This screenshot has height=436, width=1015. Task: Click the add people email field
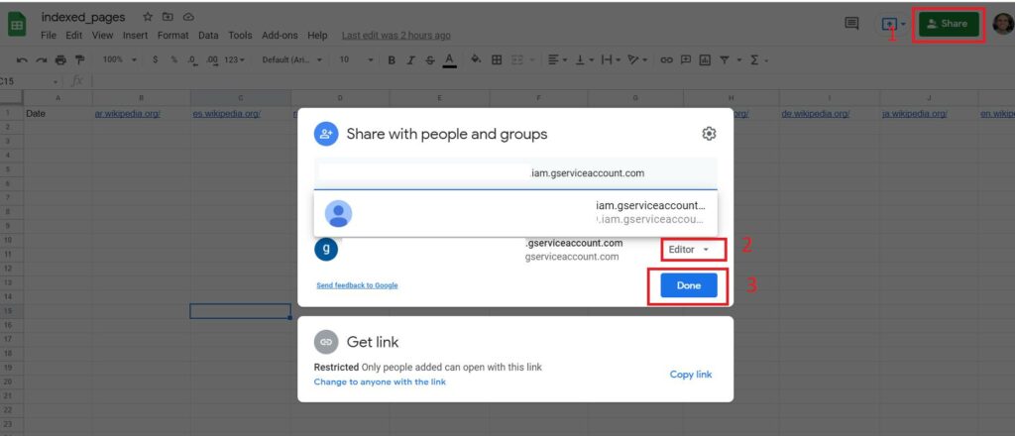pos(515,173)
